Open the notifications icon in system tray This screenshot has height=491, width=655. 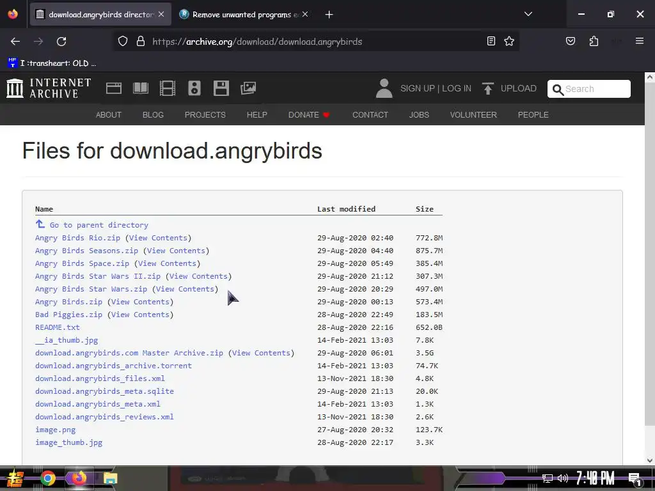click(635, 479)
